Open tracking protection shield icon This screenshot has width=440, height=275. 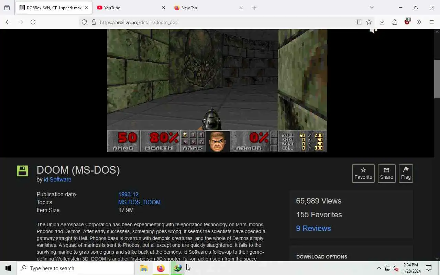tap(84, 22)
